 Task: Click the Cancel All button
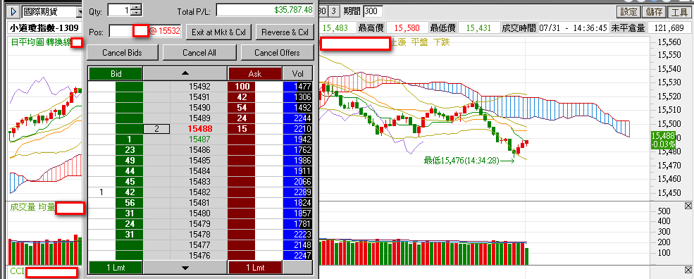click(199, 53)
